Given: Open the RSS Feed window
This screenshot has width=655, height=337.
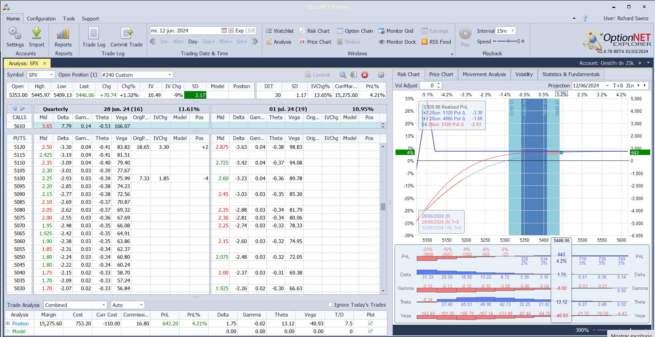Looking at the screenshot, I should click(436, 42).
